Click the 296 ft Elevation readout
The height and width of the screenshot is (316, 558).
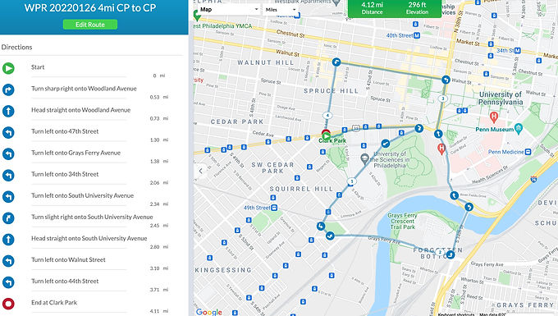coord(417,8)
